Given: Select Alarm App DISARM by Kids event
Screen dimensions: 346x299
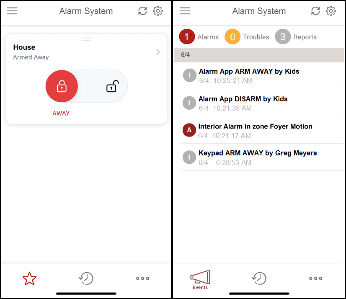Looking at the screenshot, I should (243, 103).
